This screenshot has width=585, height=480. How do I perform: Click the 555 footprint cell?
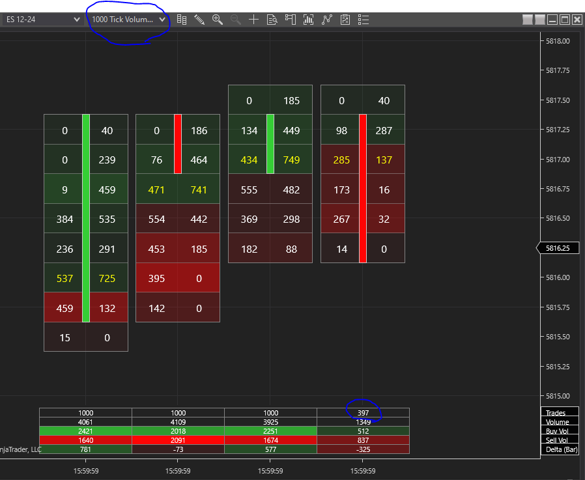pyautogui.click(x=249, y=190)
